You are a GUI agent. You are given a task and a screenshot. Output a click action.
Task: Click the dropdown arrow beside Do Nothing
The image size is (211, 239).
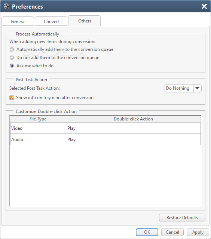pyautogui.click(x=197, y=88)
